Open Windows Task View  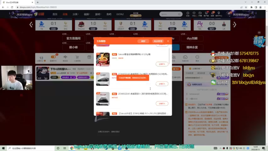click(x=65, y=148)
